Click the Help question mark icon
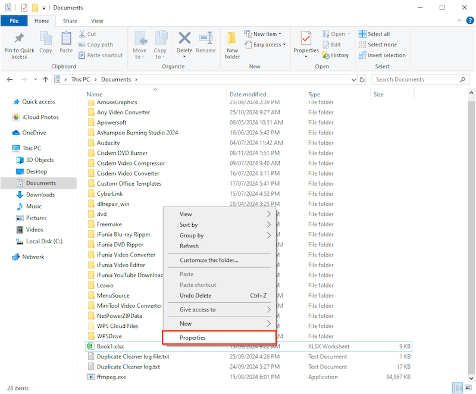The image size is (476, 394). [469, 20]
